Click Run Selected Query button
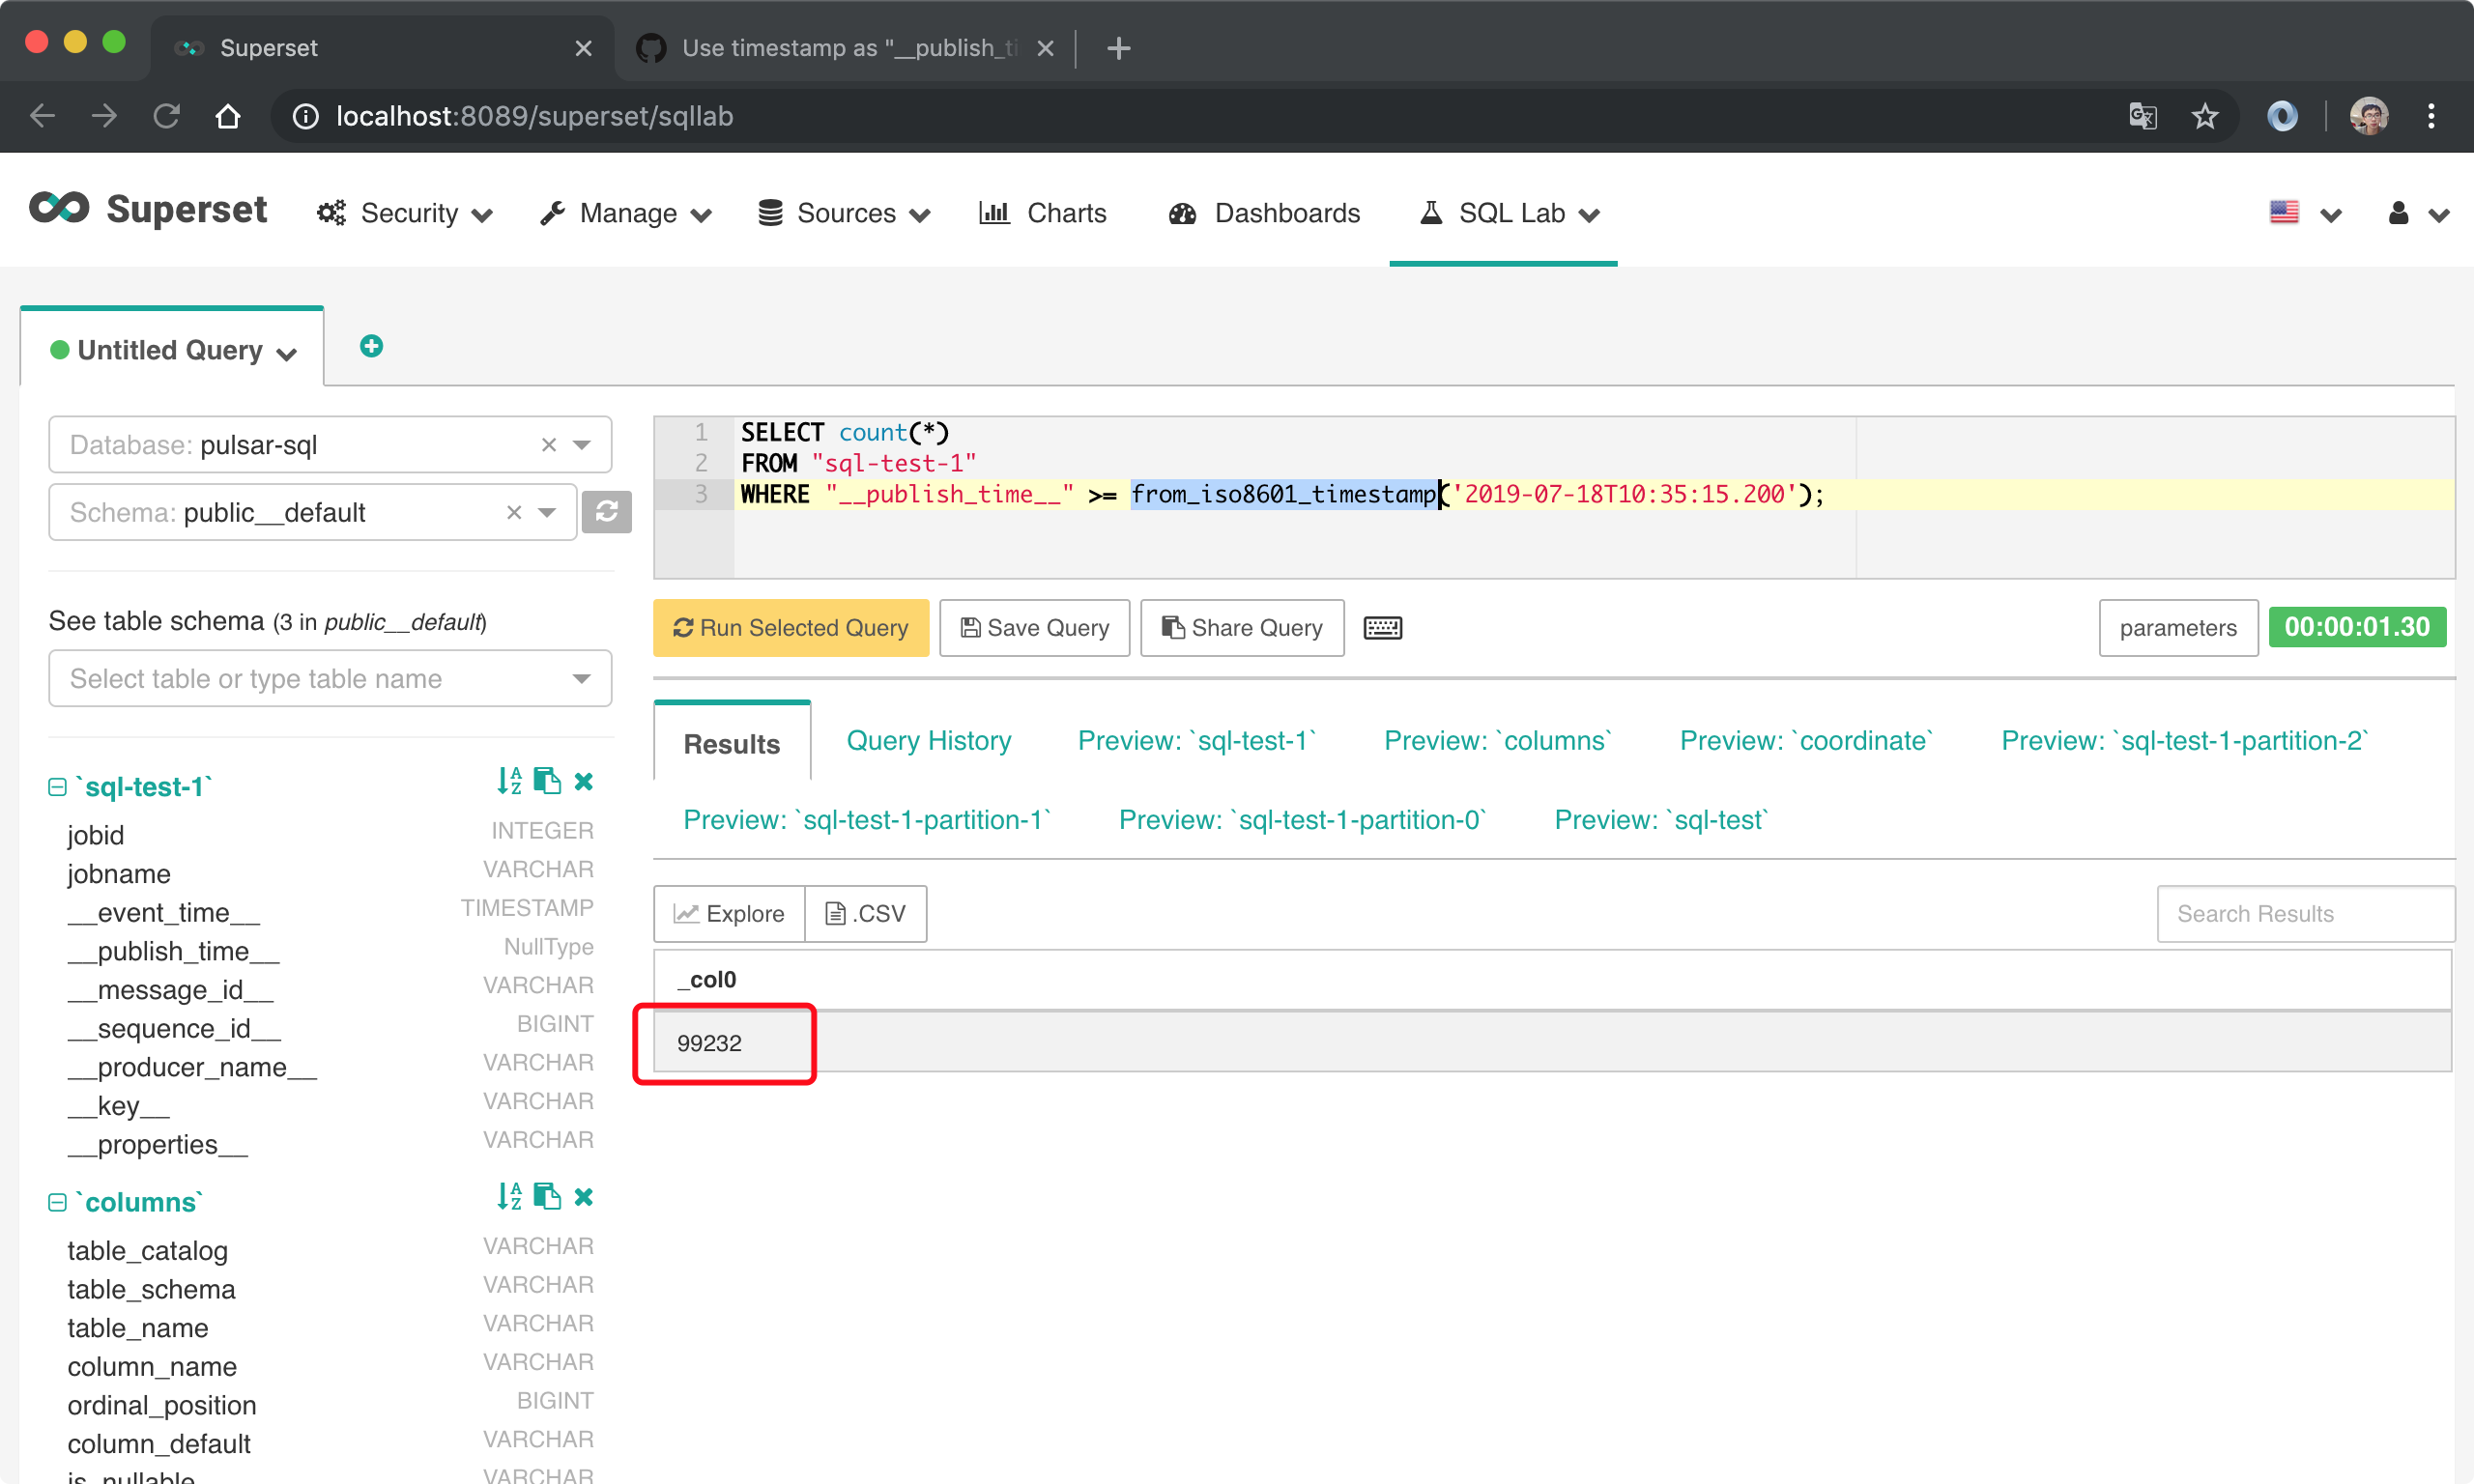 click(x=790, y=628)
